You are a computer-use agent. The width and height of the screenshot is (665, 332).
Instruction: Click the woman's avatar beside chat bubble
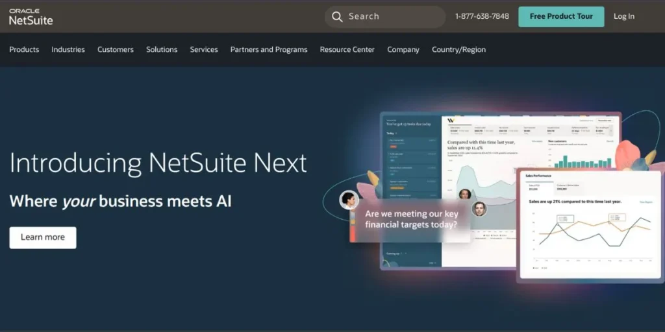pos(349,200)
